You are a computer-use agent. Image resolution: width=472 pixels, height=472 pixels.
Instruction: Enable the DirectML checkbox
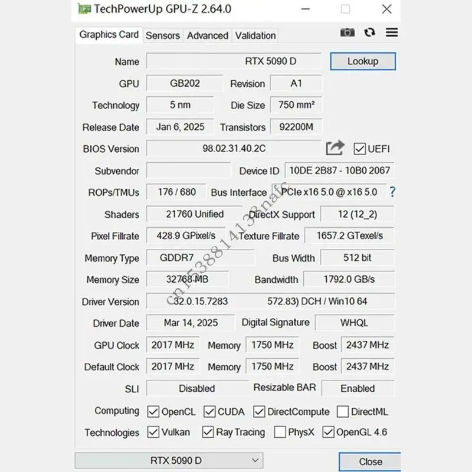343,411
